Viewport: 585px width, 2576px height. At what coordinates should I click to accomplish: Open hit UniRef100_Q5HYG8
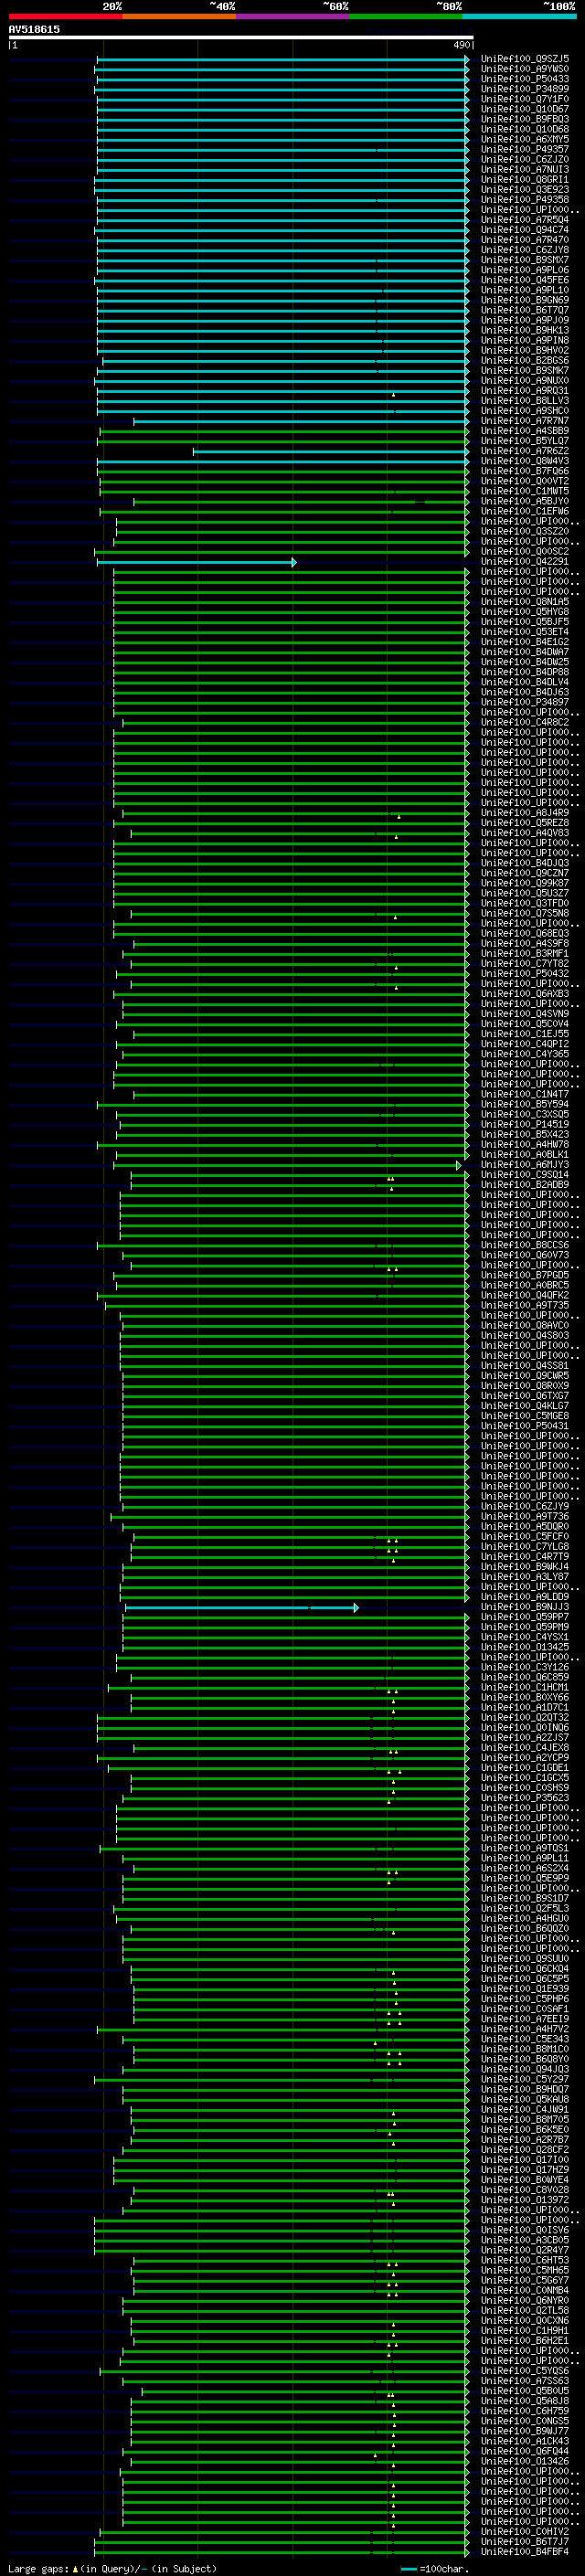click(525, 613)
